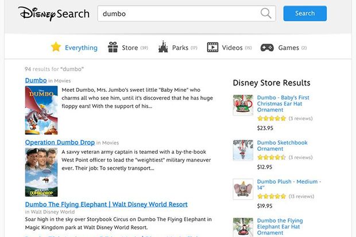356x237 pixels.
Task: Click the yellow star Everything icon
Action: click(x=56, y=47)
